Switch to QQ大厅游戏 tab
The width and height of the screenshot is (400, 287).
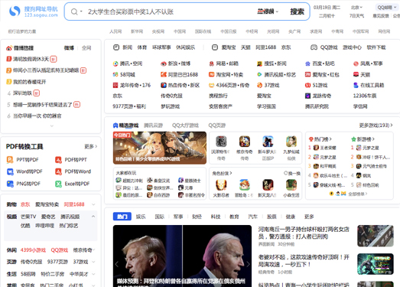pos(185,126)
